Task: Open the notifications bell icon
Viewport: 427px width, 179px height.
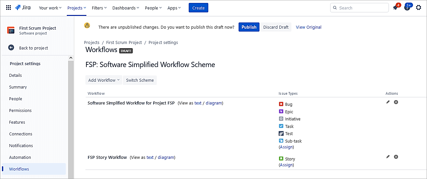Action: 396,8
